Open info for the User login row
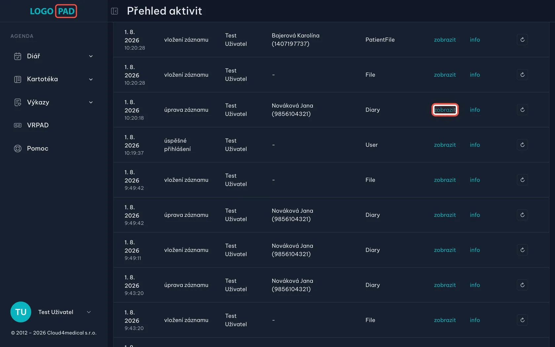This screenshot has width=555, height=347. pos(475,145)
